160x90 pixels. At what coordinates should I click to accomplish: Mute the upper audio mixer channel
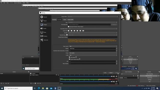click(114, 76)
